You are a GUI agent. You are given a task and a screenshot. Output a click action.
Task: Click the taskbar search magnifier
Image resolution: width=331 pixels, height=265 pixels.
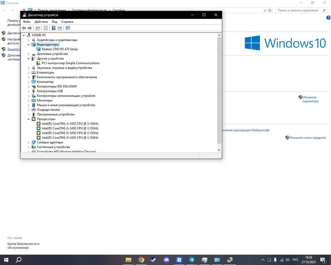[x=19, y=260]
